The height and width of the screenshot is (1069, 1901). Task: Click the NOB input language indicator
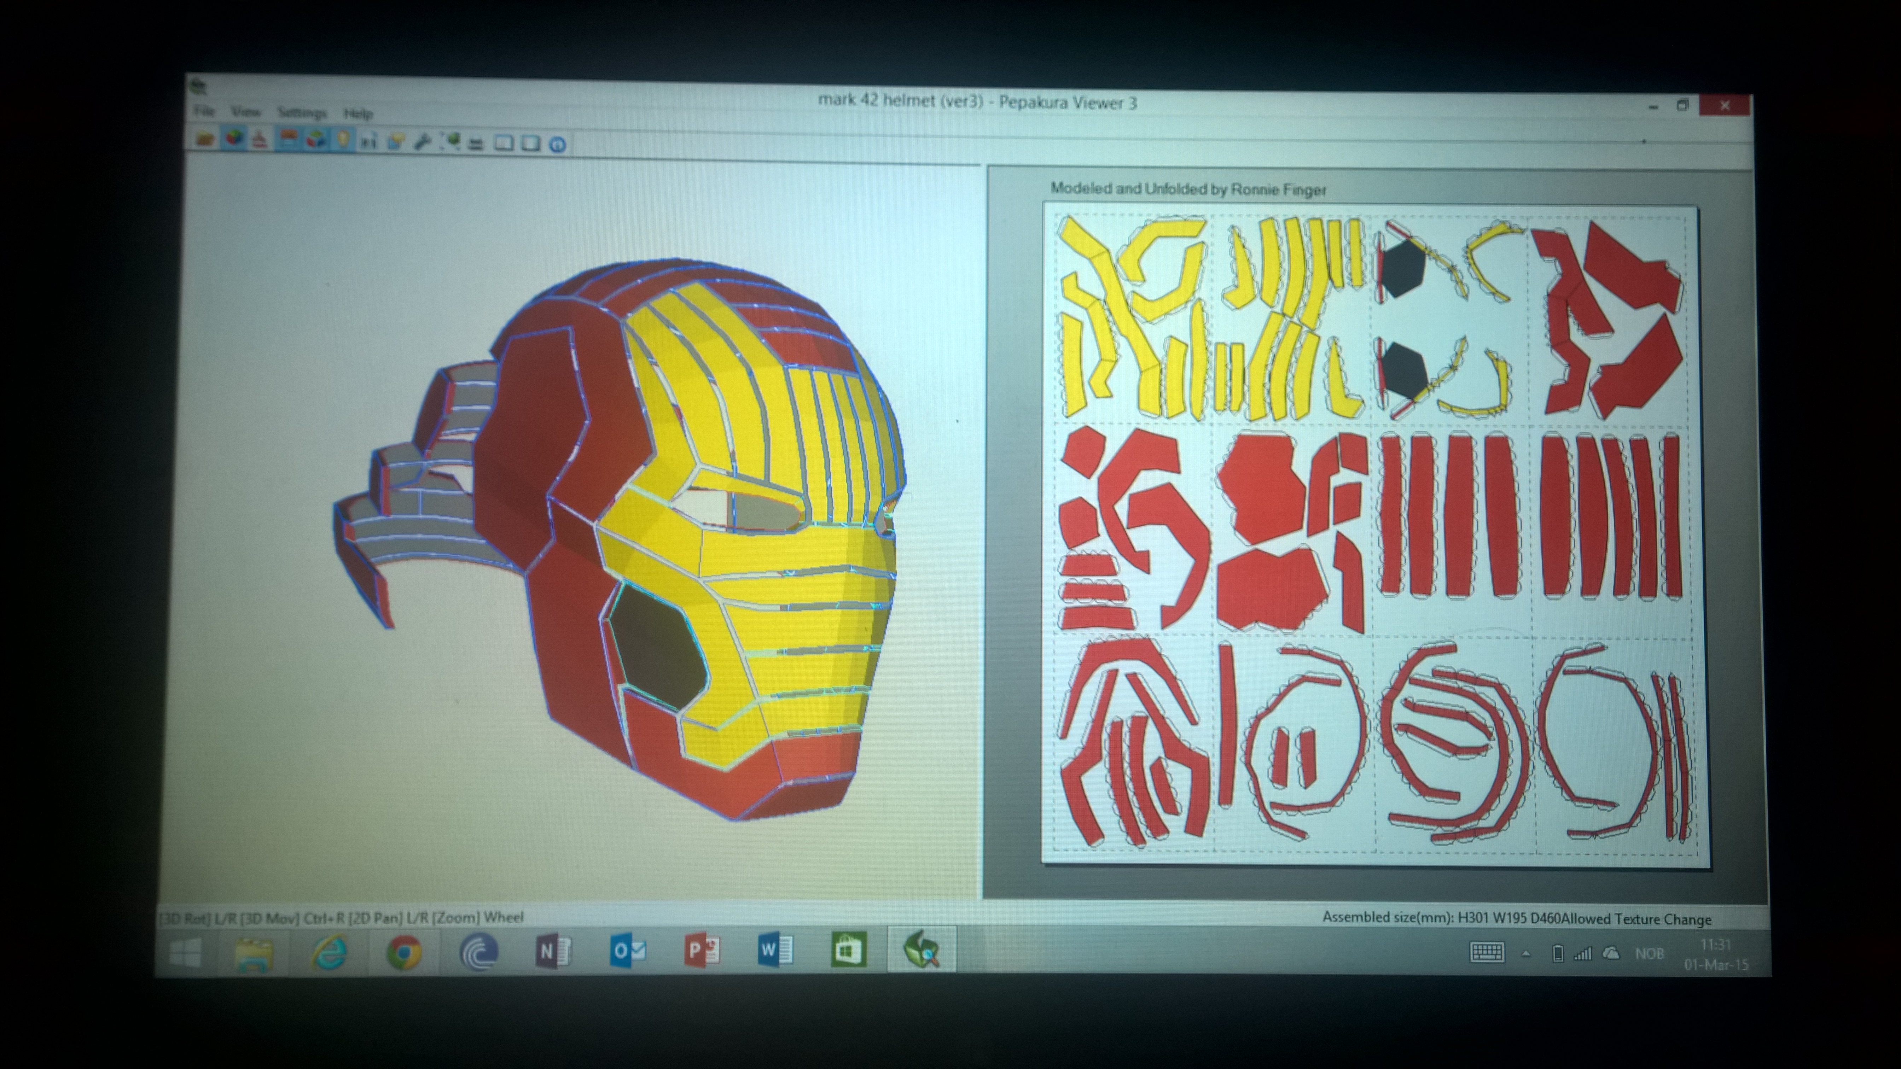(x=1649, y=954)
